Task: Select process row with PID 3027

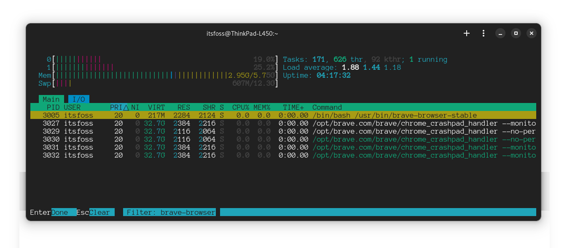Action: coord(253,123)
